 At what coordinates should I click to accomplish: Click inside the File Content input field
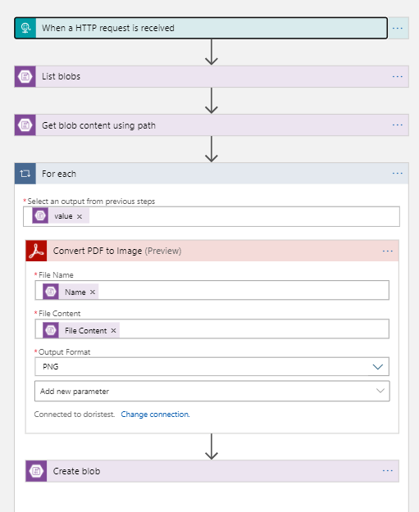pyautogui.click(x=212, y=328)
